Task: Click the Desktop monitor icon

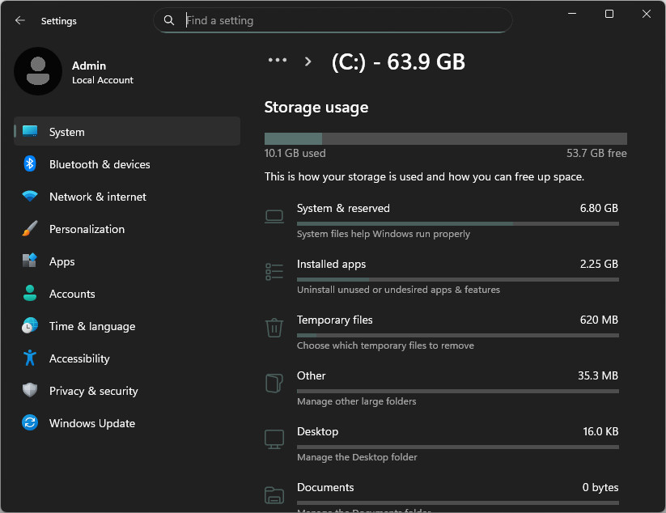Action: [x=274, y=439]
